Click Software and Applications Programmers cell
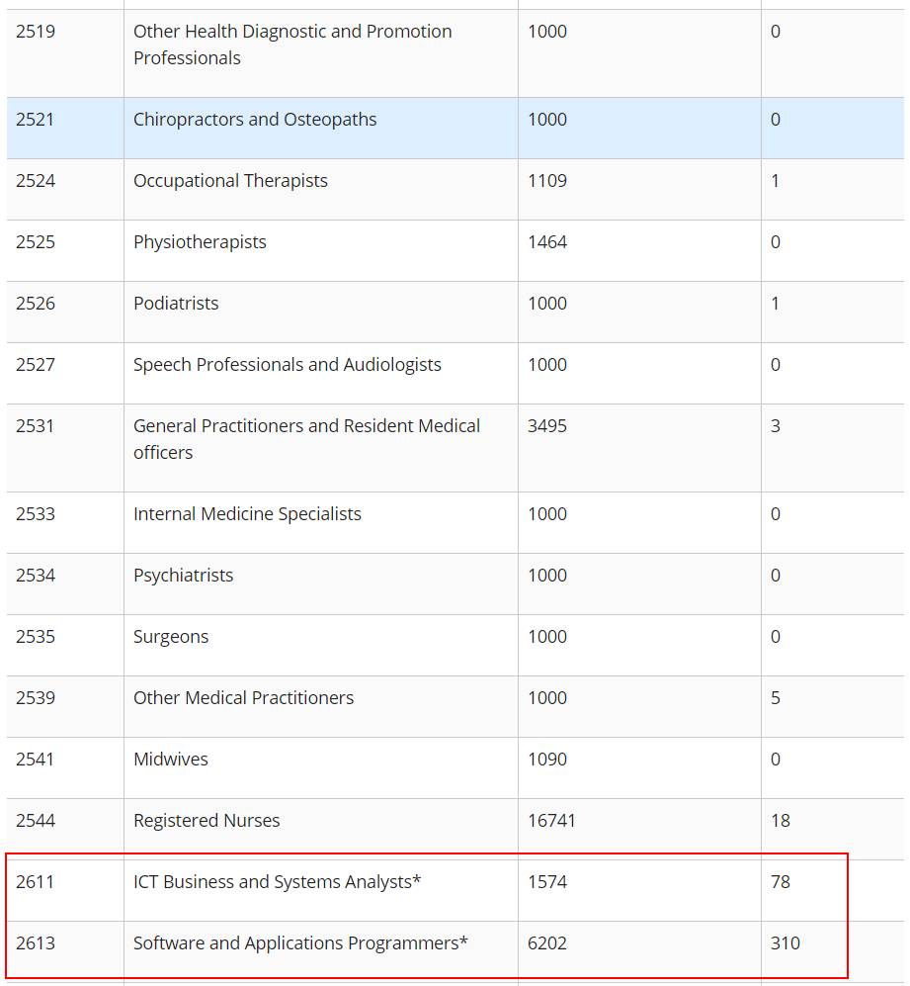 300,943
